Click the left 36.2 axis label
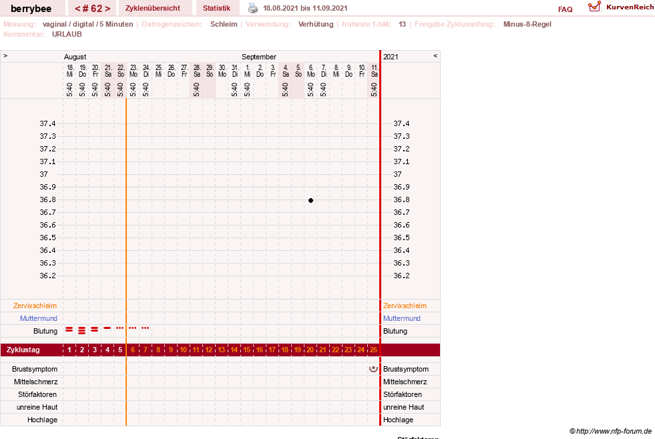 click(x=47, y=276)
